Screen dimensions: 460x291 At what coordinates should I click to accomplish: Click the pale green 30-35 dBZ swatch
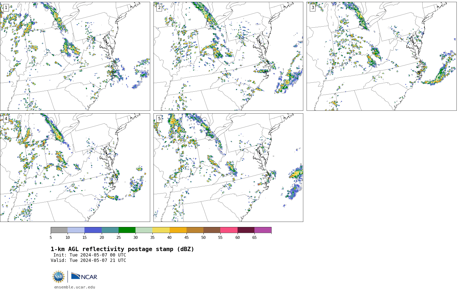click(144, 230)
